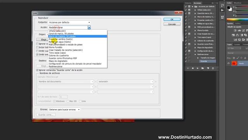Screen dimensions: 248x140
Task: Open the Errores dropdown
Action: coord(64,110)
